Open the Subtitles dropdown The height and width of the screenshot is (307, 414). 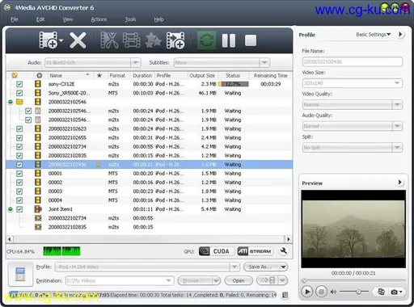(264, 63)
